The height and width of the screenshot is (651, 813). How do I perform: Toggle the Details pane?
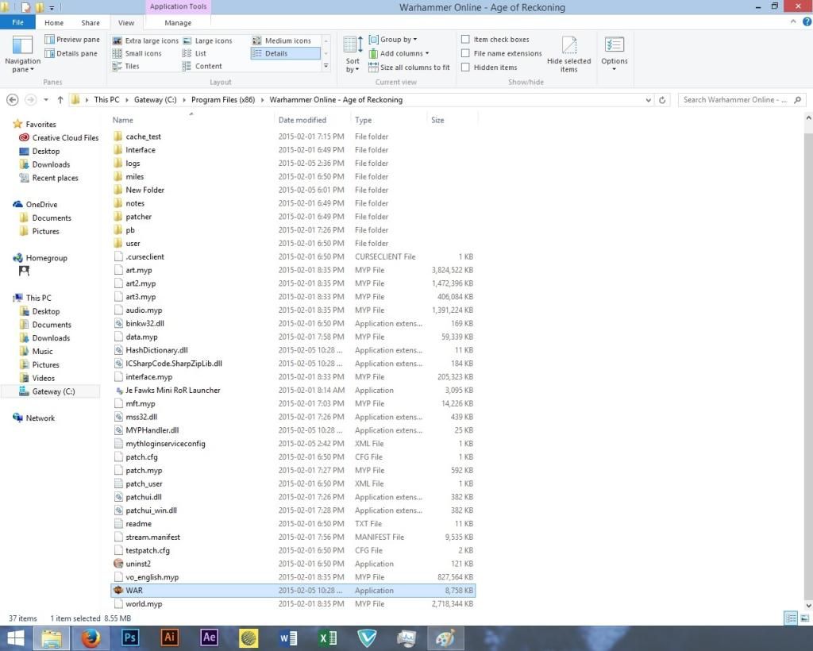(x=71, y=53)
